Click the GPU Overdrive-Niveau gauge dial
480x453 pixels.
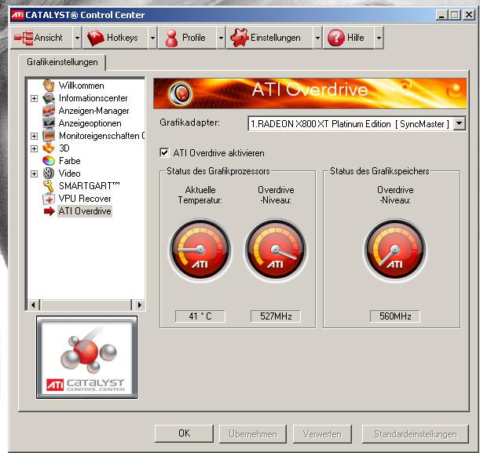tap(276, 250)
